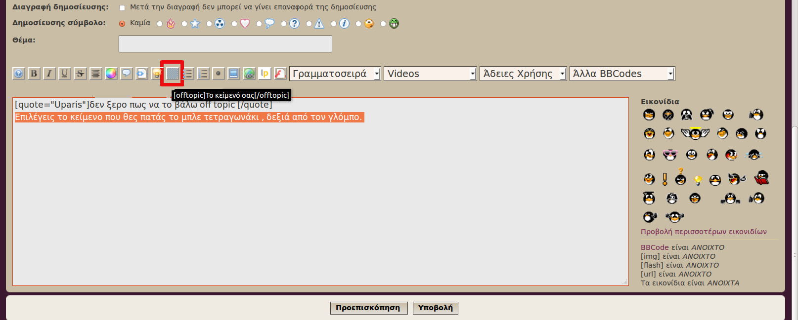Viewport: 798px width, 320px height.
Task: Click the Θέμα subject input field
Action: 225,44
